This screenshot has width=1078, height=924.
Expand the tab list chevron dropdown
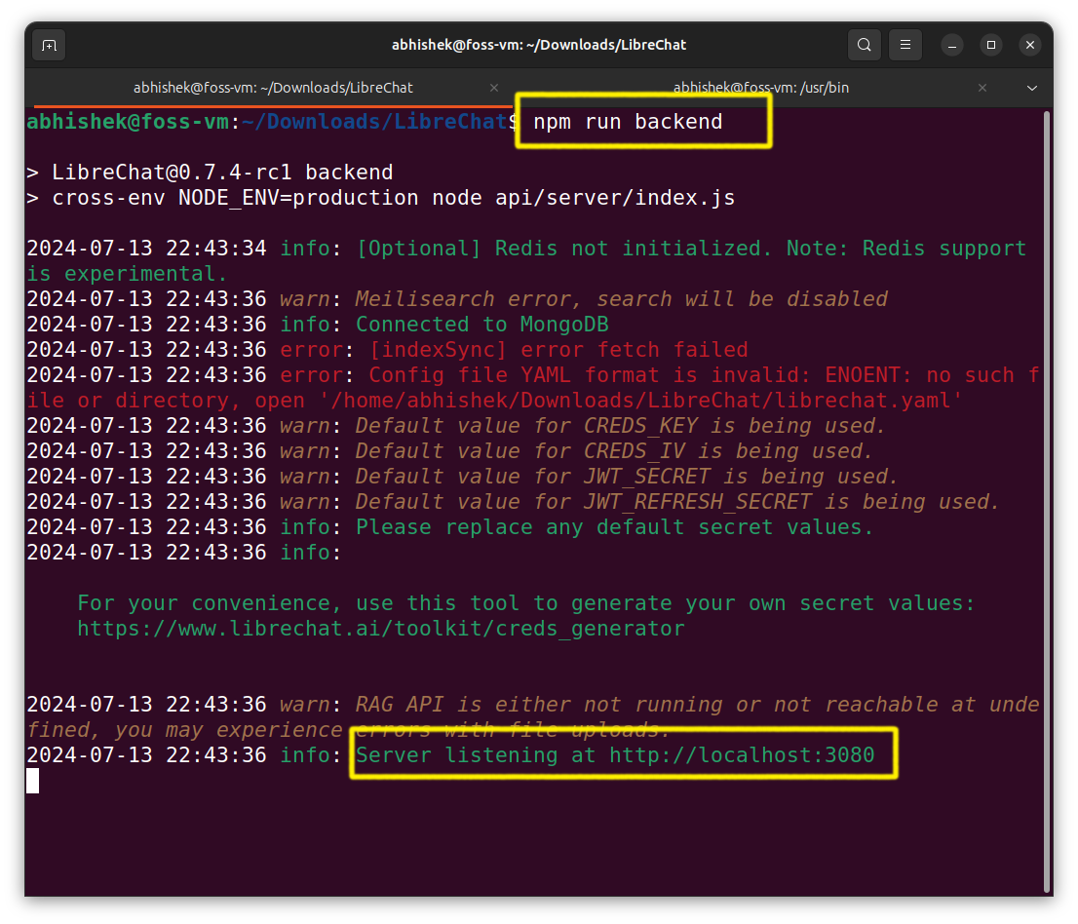pos(1031,88)
